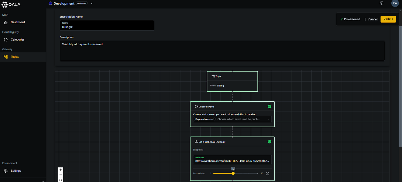Screen dimensions: 402x182
Task: Click the QALA logo
Action: point(11,4)
